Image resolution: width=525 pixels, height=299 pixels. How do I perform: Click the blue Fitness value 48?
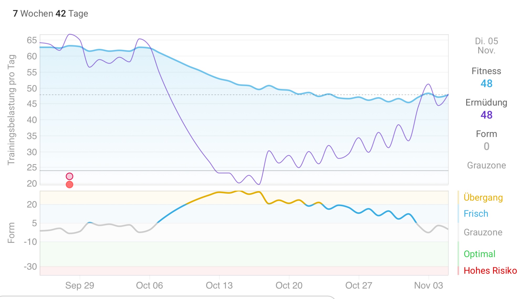click(486, 84)
